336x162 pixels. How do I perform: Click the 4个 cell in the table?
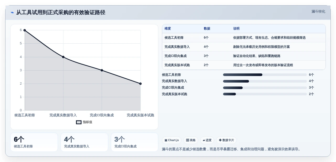point(206,47)
